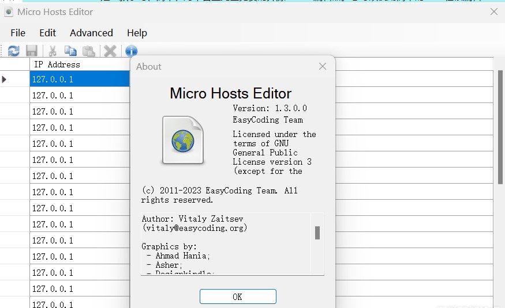This screenshot has height=308, width=505.
Task: Click the current-row arrow indicator
Action: click(x=4, y=79)
